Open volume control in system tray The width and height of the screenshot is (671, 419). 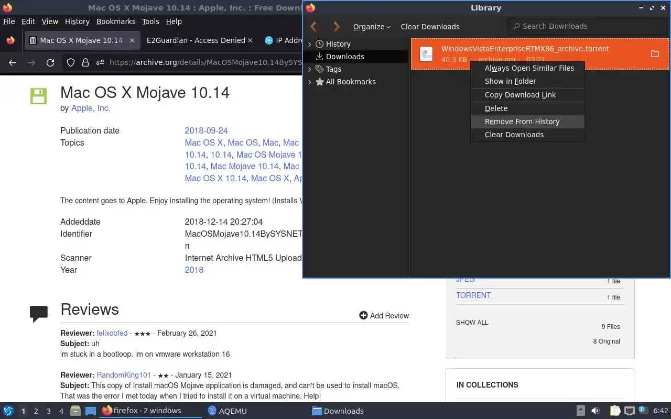click(x=596, y=411)
